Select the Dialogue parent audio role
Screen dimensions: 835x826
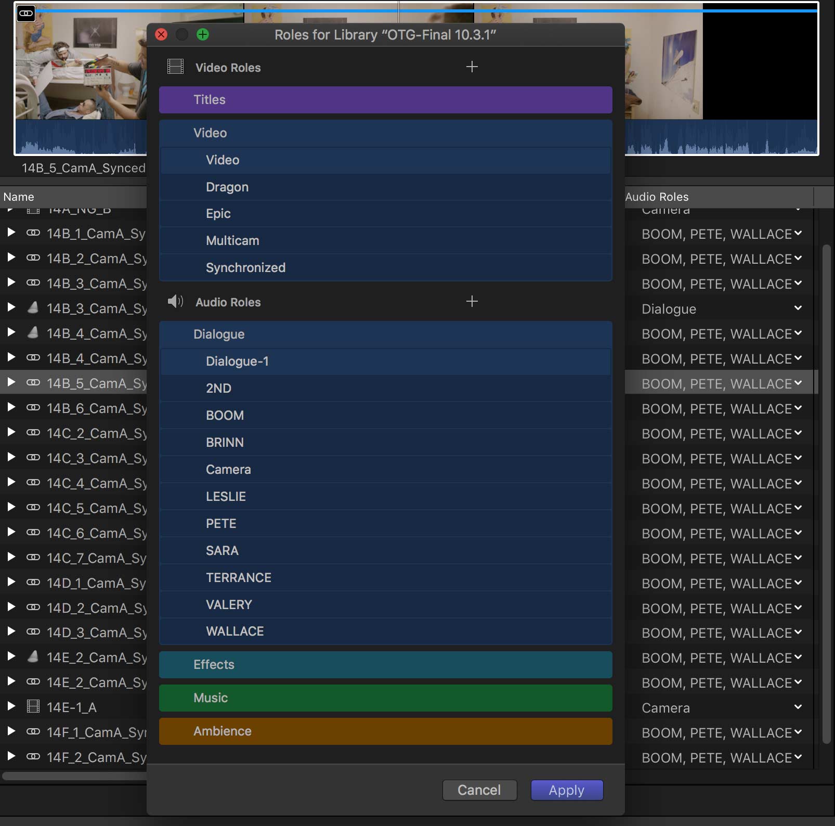pyautogui.click(x=385, y=334)
